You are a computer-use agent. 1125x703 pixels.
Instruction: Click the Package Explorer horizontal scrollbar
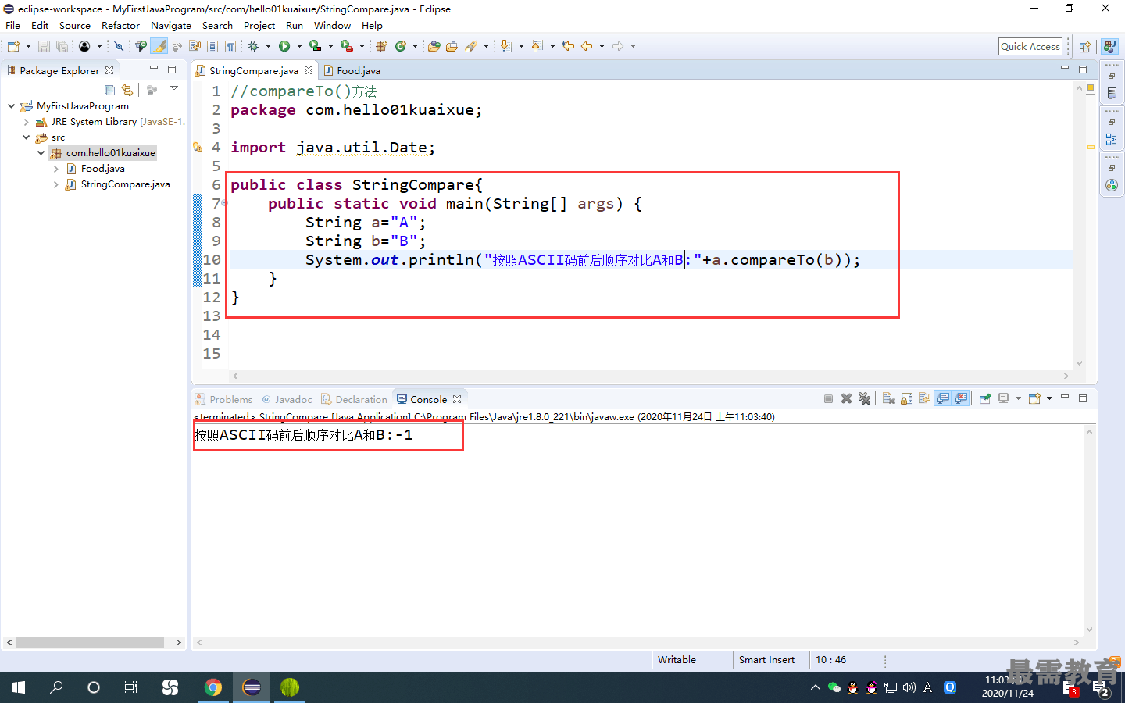point(90,642)
